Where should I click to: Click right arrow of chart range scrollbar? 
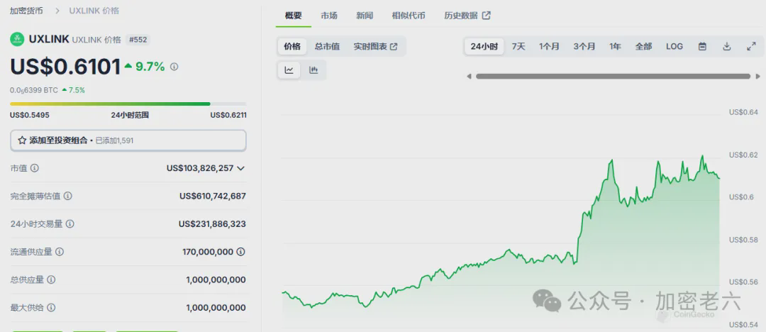point(757,77)
